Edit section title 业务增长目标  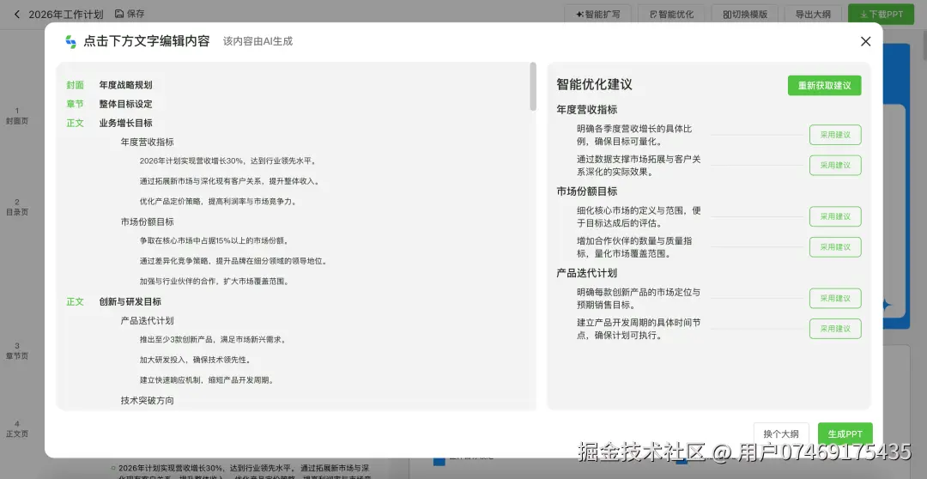[126, 123]
